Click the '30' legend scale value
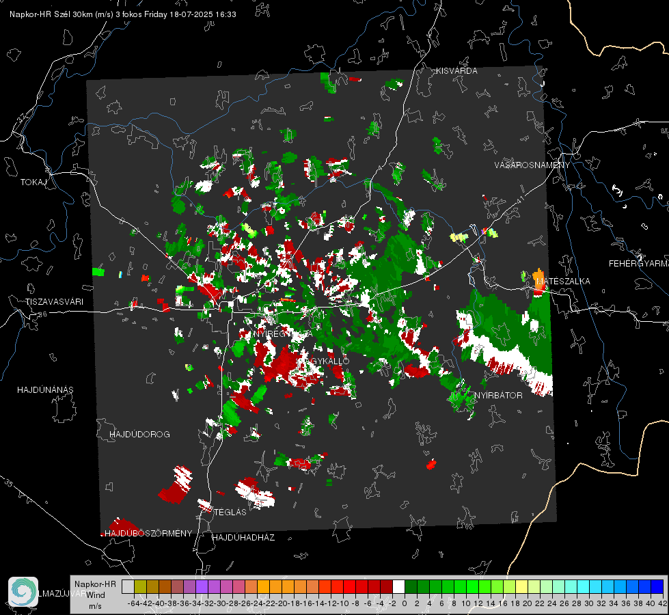669x615 pixels. tap(589, 603)
